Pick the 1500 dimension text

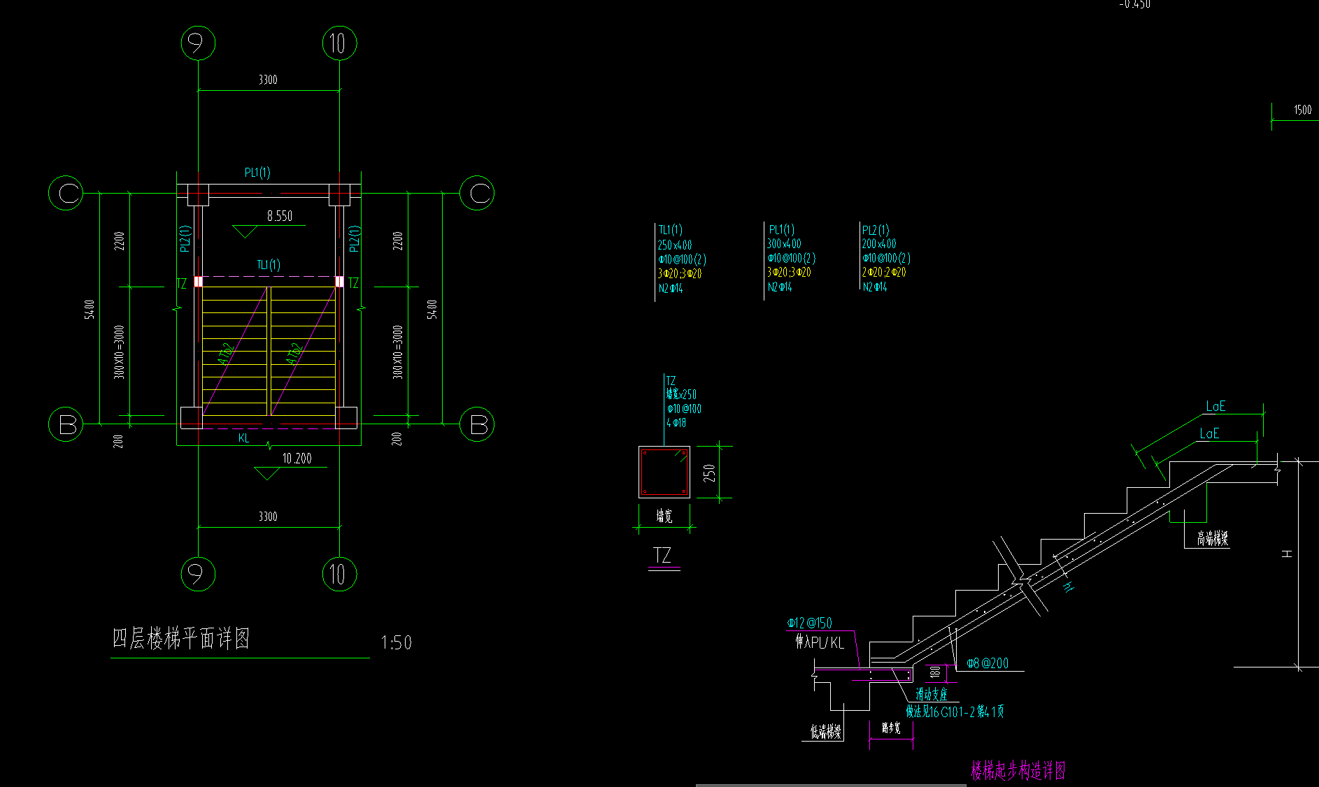[1302, 110]
